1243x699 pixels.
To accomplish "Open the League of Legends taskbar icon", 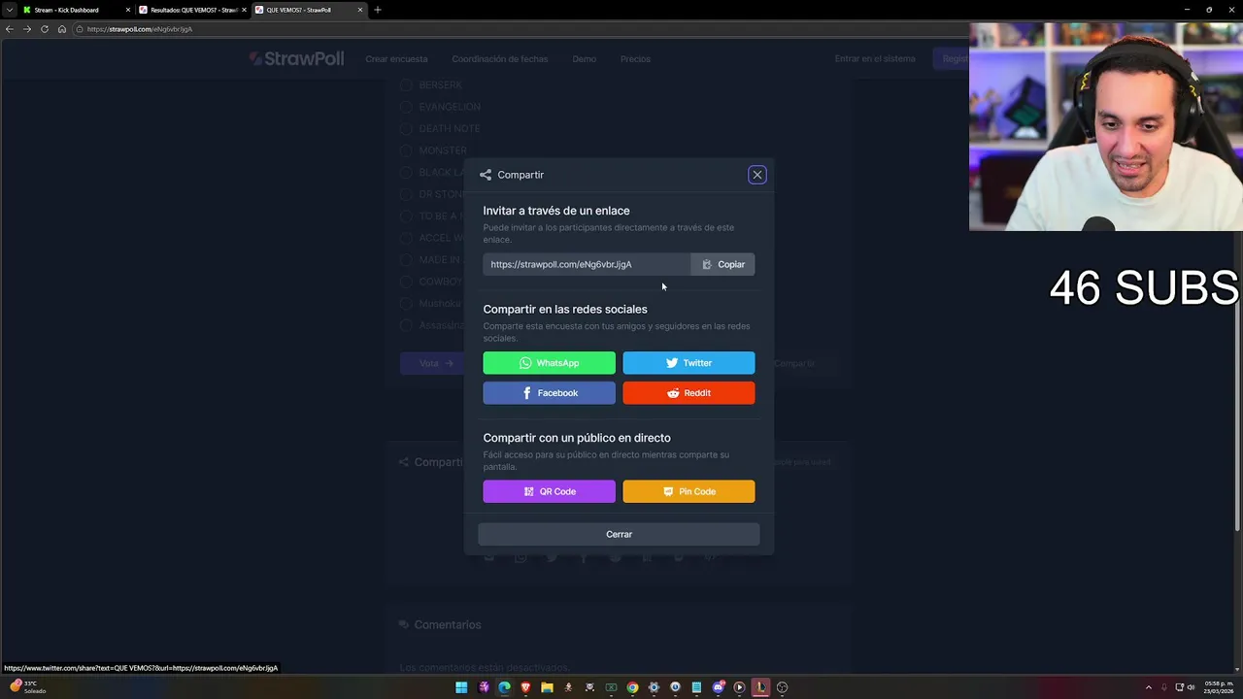I will click(x=760, y=687).
